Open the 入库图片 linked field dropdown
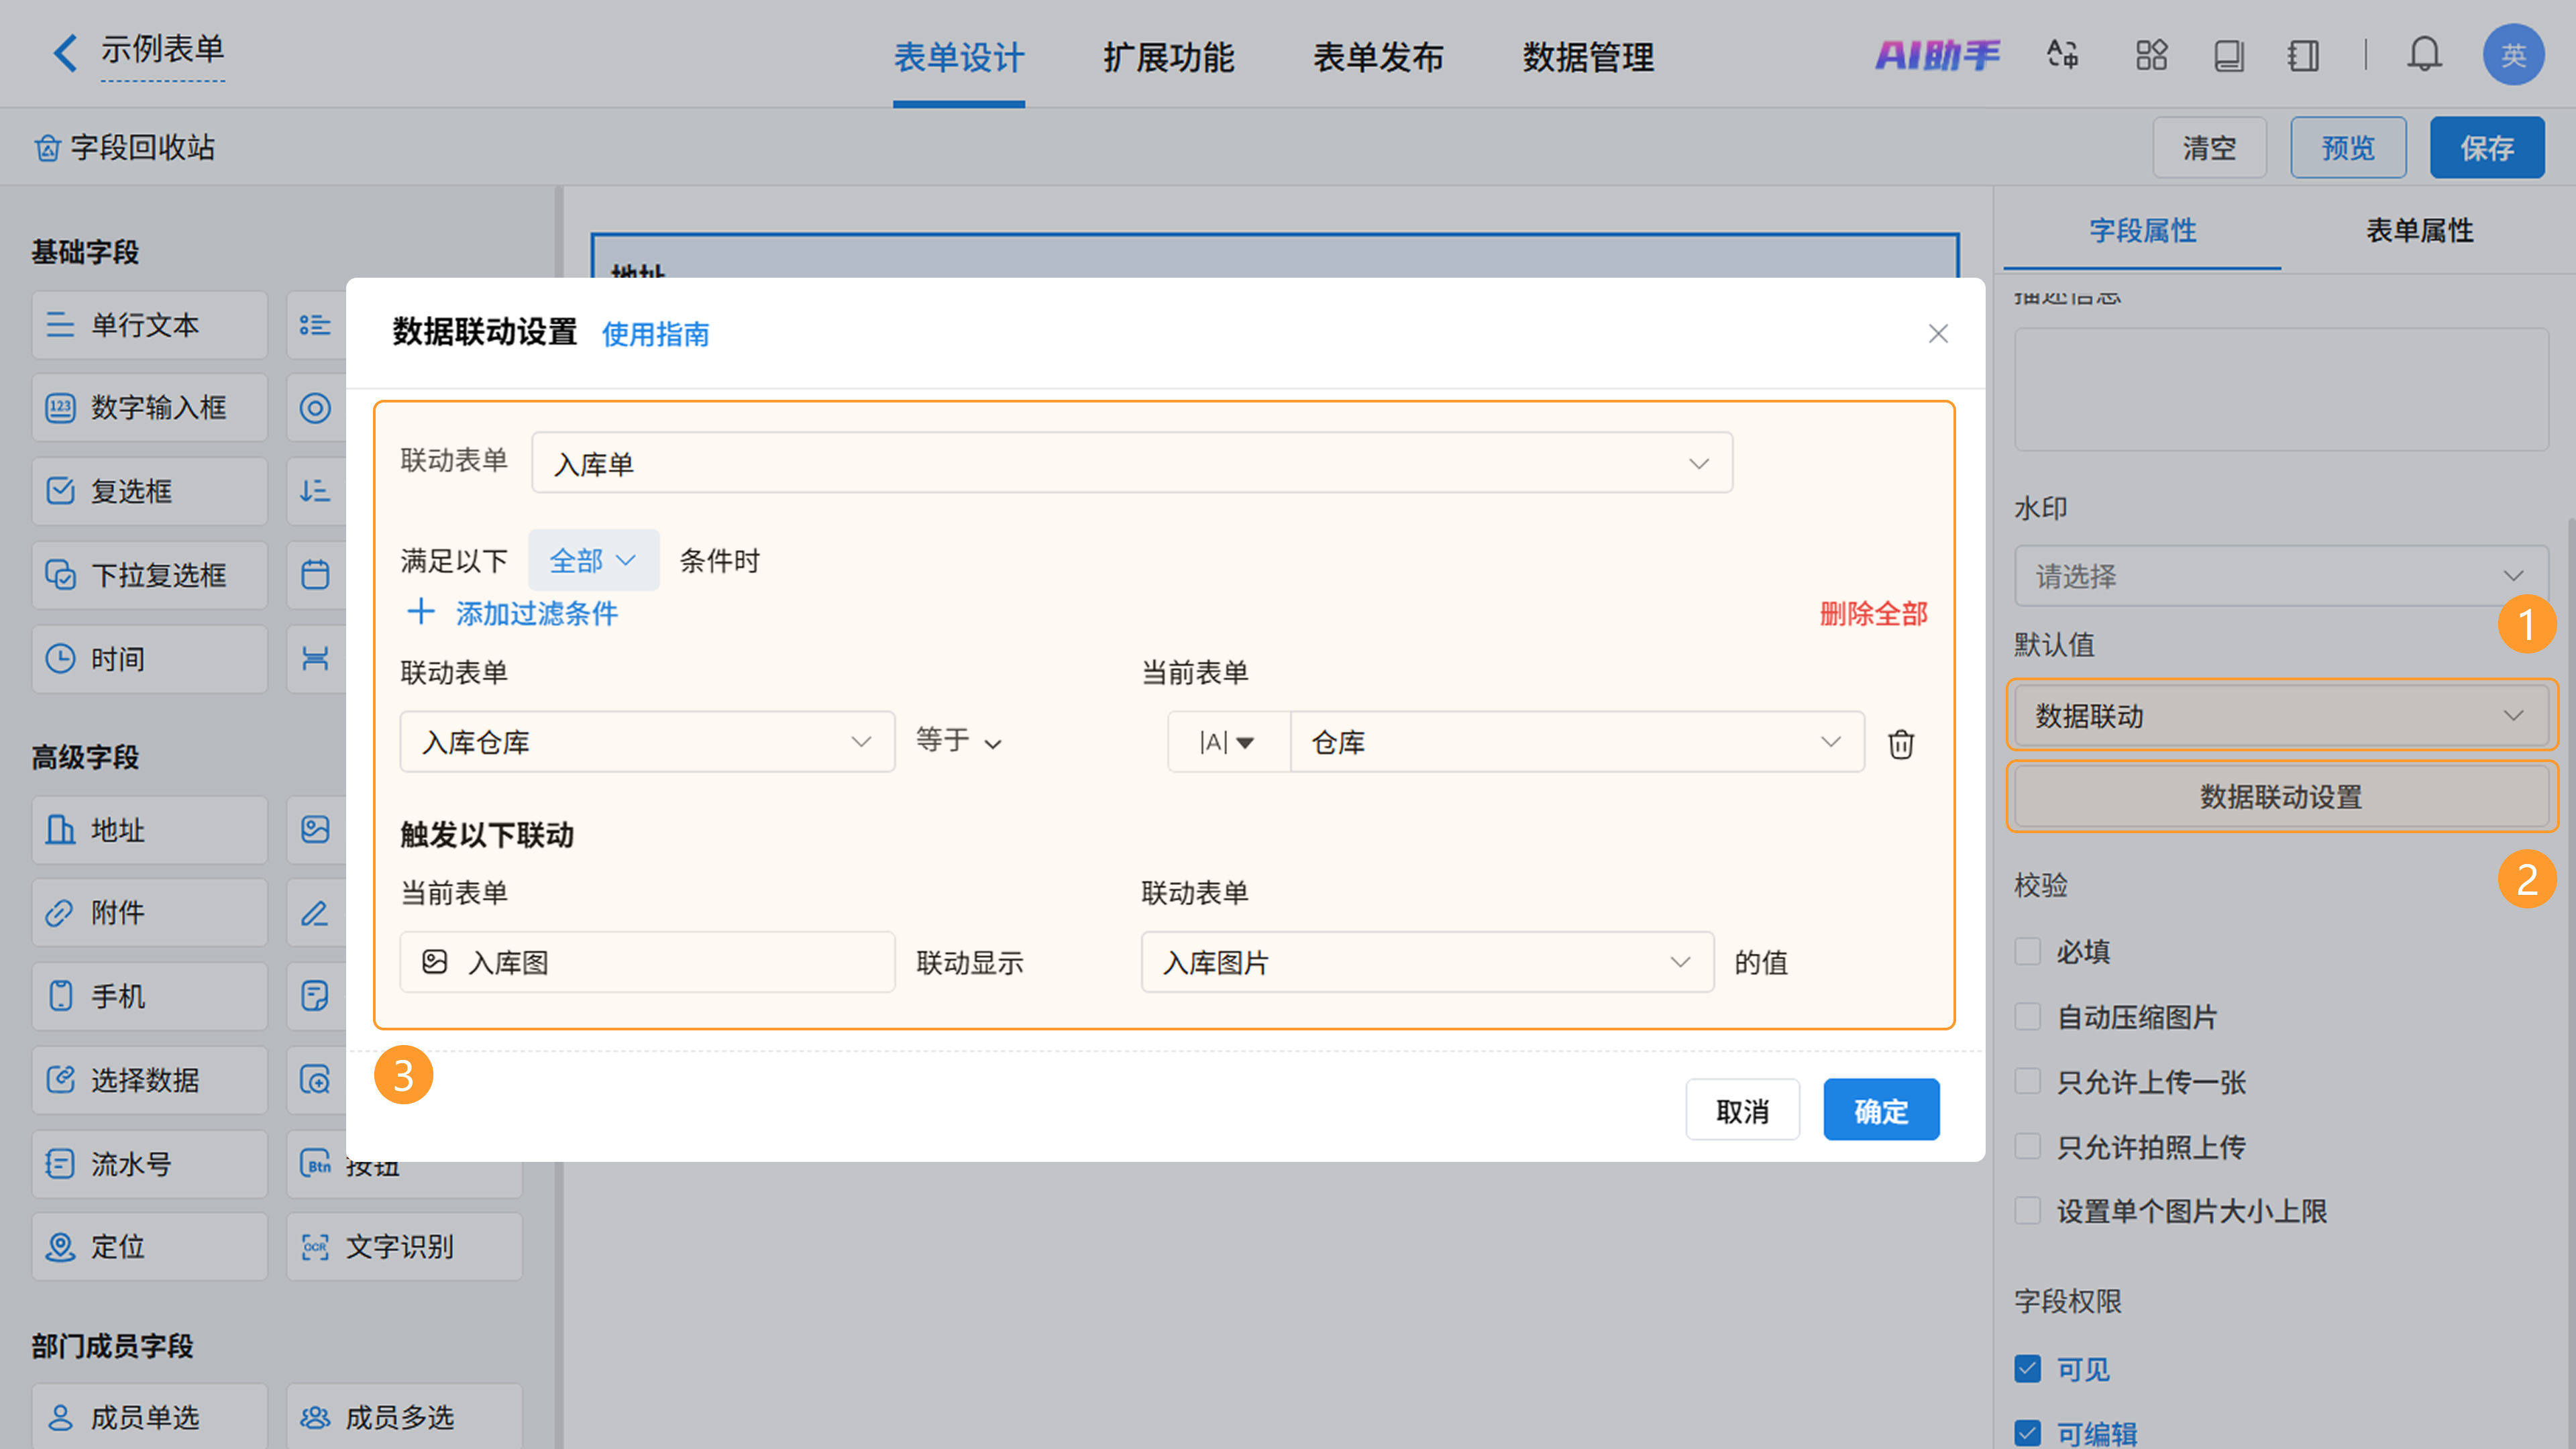 pos(1426,962)
